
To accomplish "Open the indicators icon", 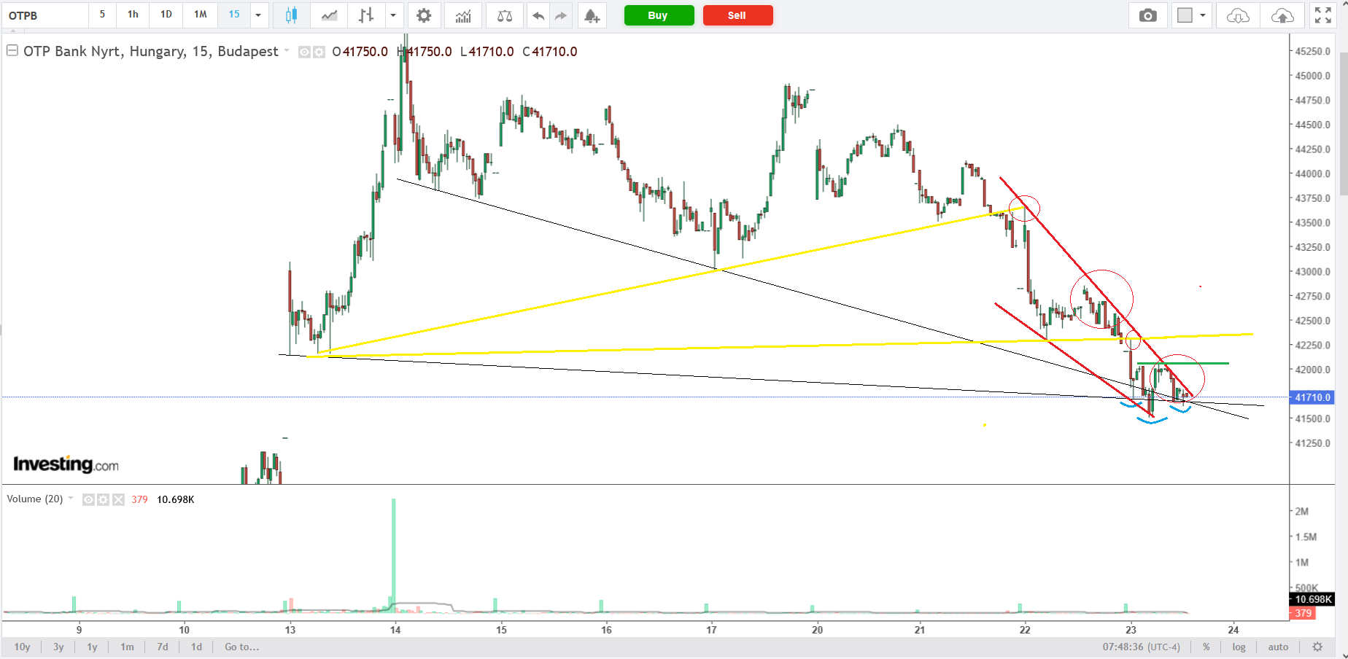I will click(463, 15).
